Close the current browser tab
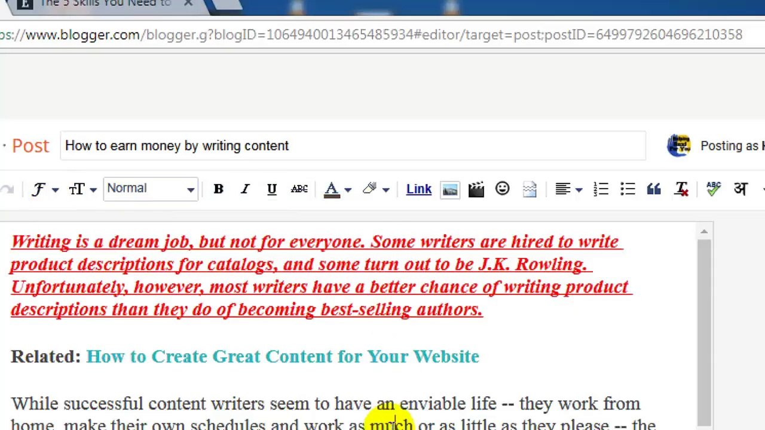765x430 pixels. (188, 4)
